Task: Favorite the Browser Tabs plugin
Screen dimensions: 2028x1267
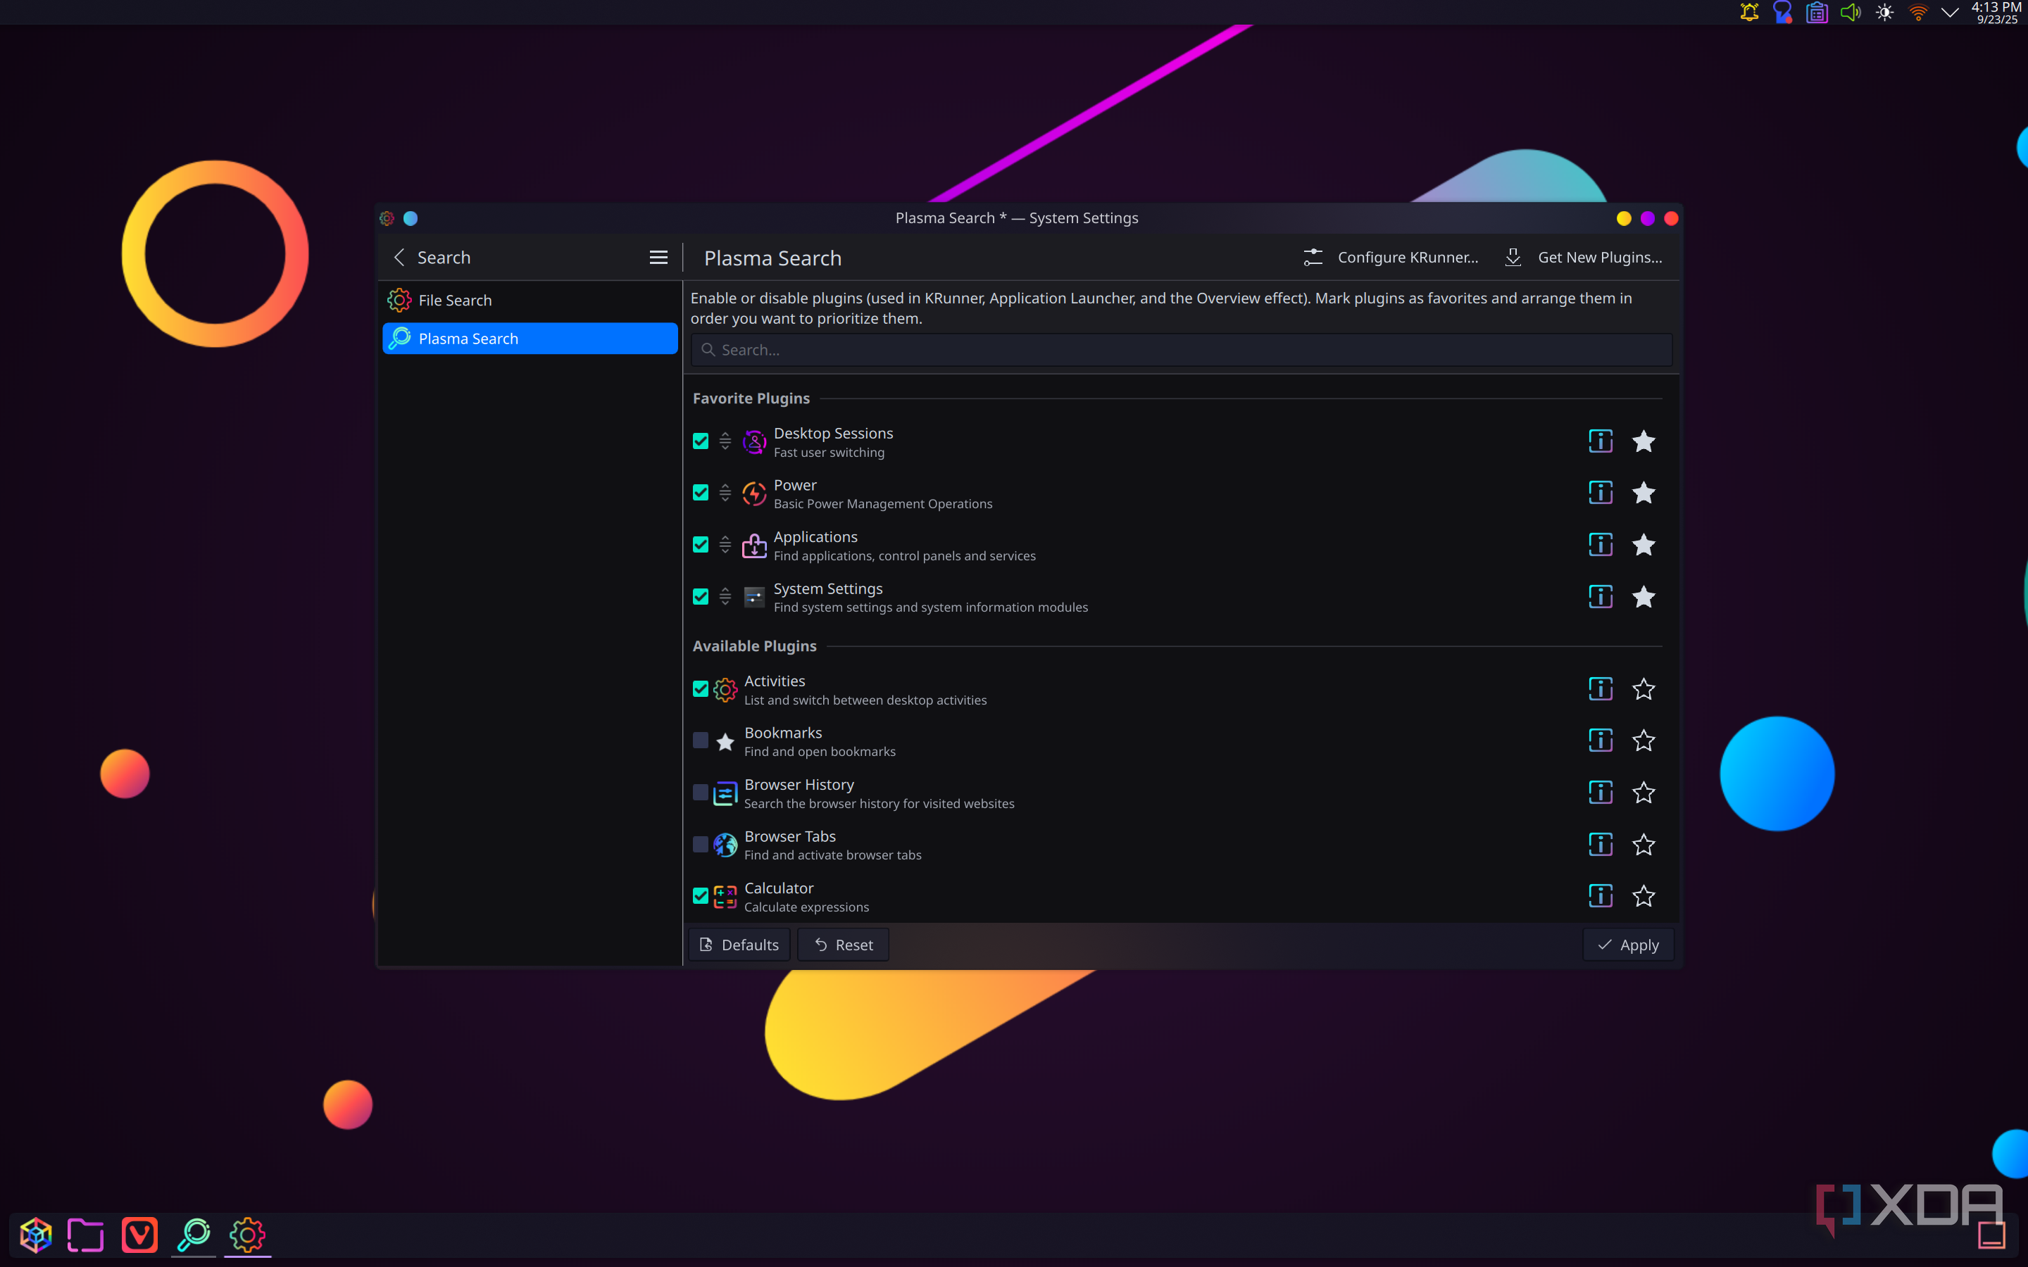Action: (x=1644, y=845)
